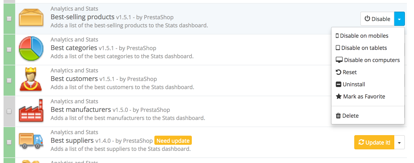Click the star icon for Mark as Favorite

click(339, 96)
